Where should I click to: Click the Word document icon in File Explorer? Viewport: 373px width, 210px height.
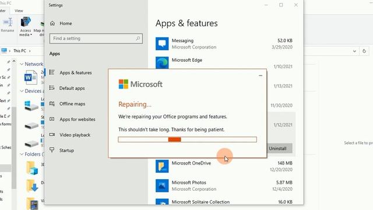coord(31,77)
